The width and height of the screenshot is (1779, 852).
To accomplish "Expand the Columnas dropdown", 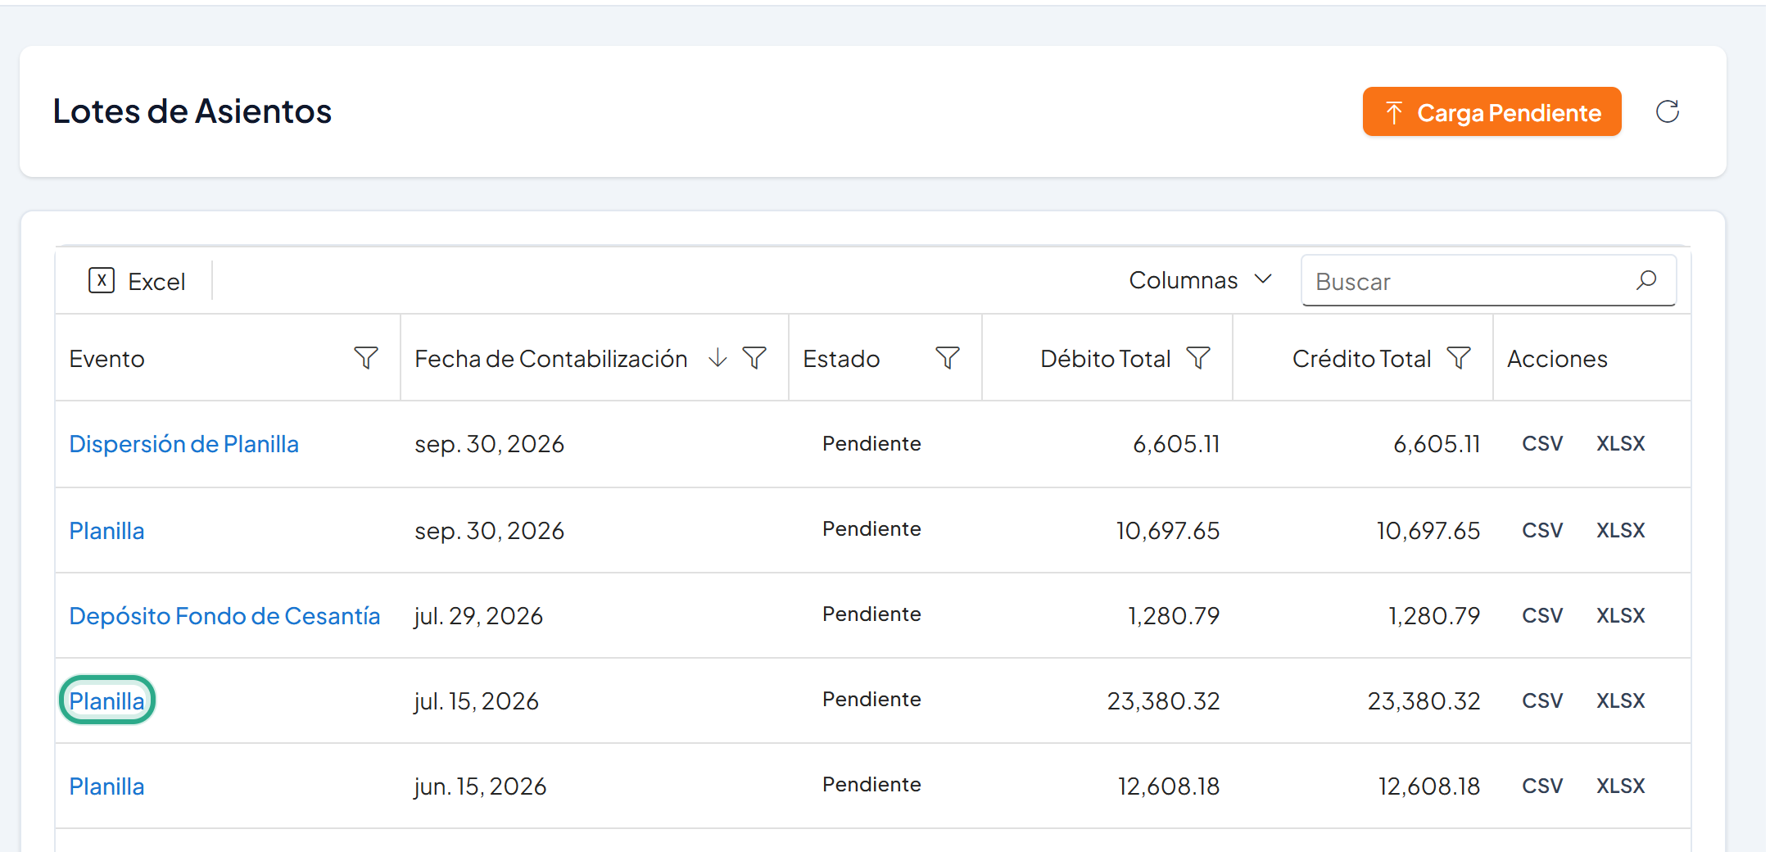I will [1201, 280].
